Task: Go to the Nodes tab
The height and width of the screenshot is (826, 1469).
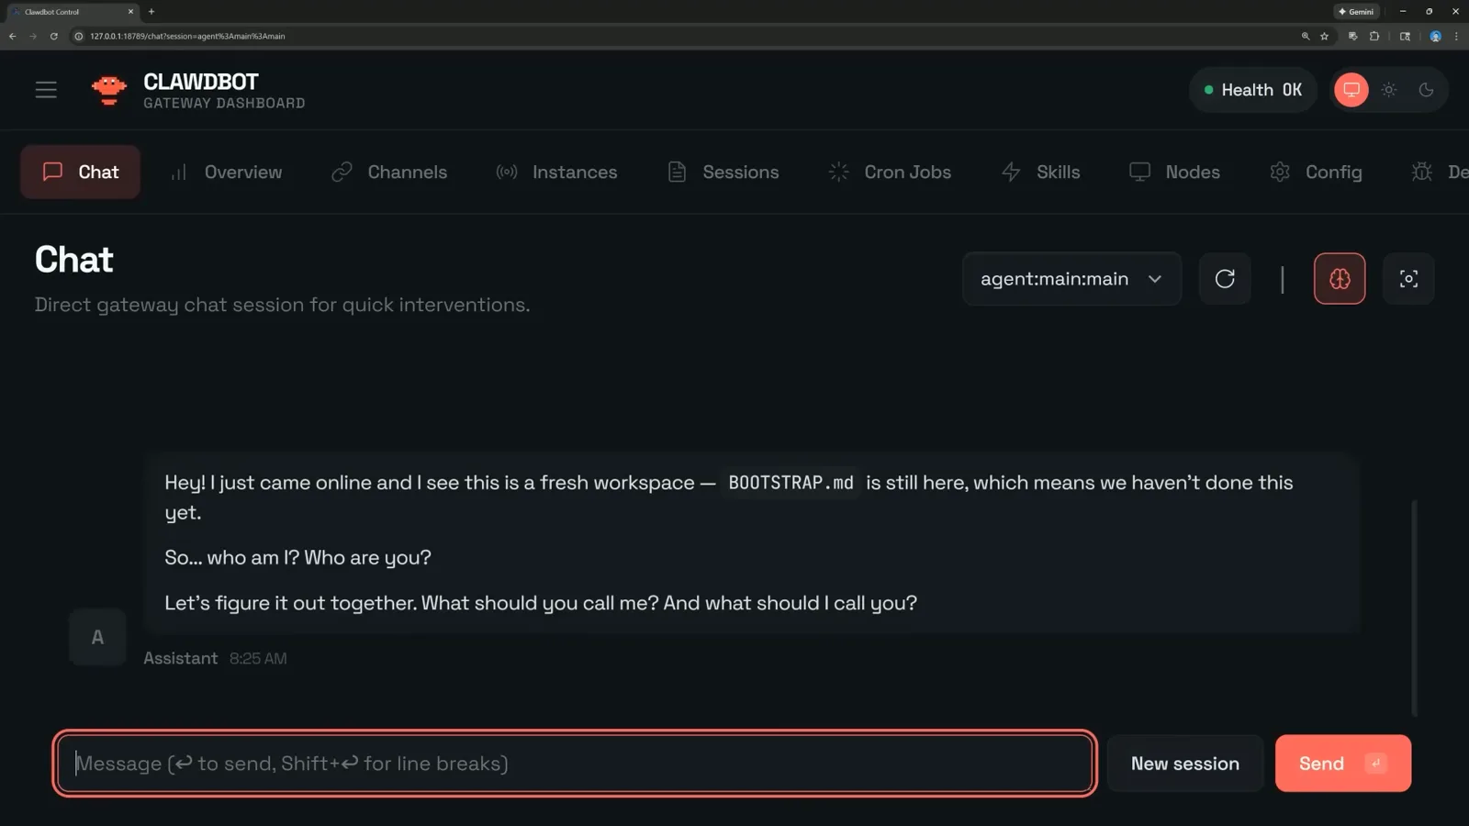Action: click(1174, 172)
